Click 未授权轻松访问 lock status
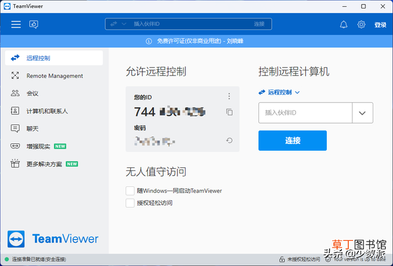393x266 pixels. click(x=300, y=259)
